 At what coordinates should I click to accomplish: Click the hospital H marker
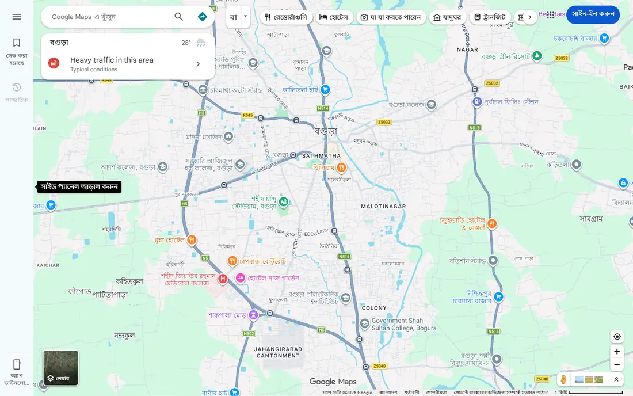click(x=223, y=279)
